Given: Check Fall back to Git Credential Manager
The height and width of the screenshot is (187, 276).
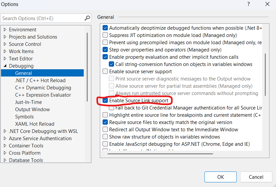Looking at the screenshot, I should 111,108.
